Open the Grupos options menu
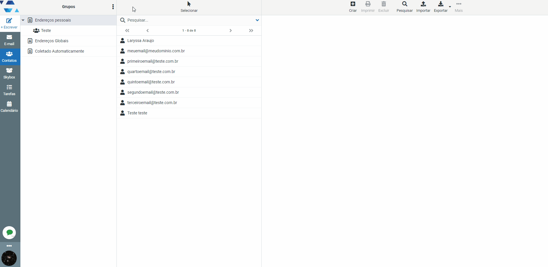Image resolution: width=548 pixels, height=267 pixels. pos(113,7)
